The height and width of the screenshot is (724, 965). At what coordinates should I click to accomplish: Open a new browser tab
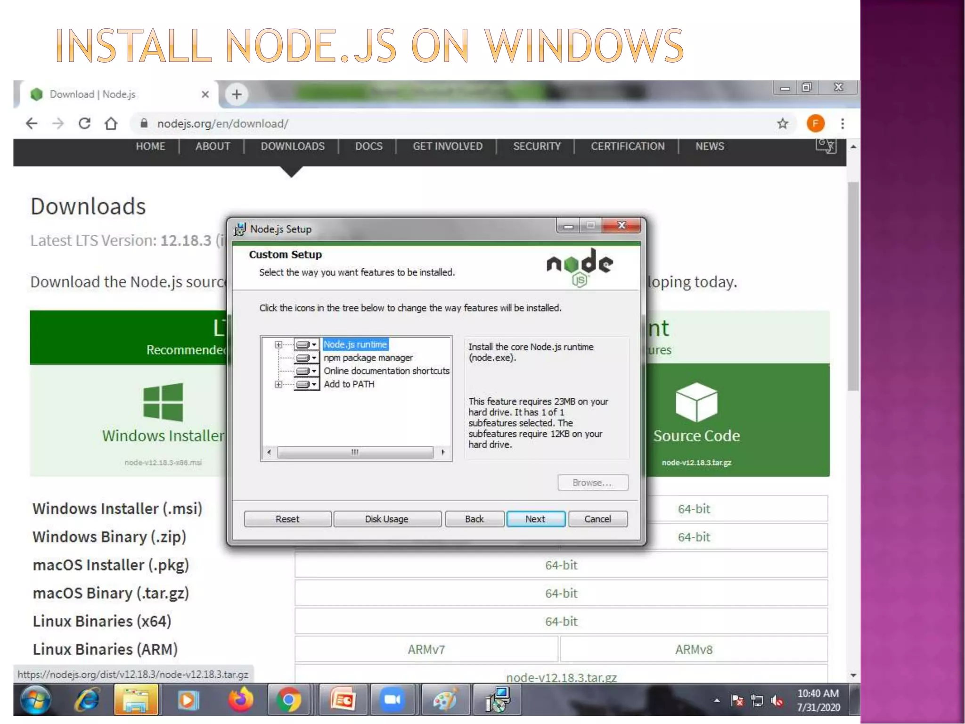click(x=237, y=94)
